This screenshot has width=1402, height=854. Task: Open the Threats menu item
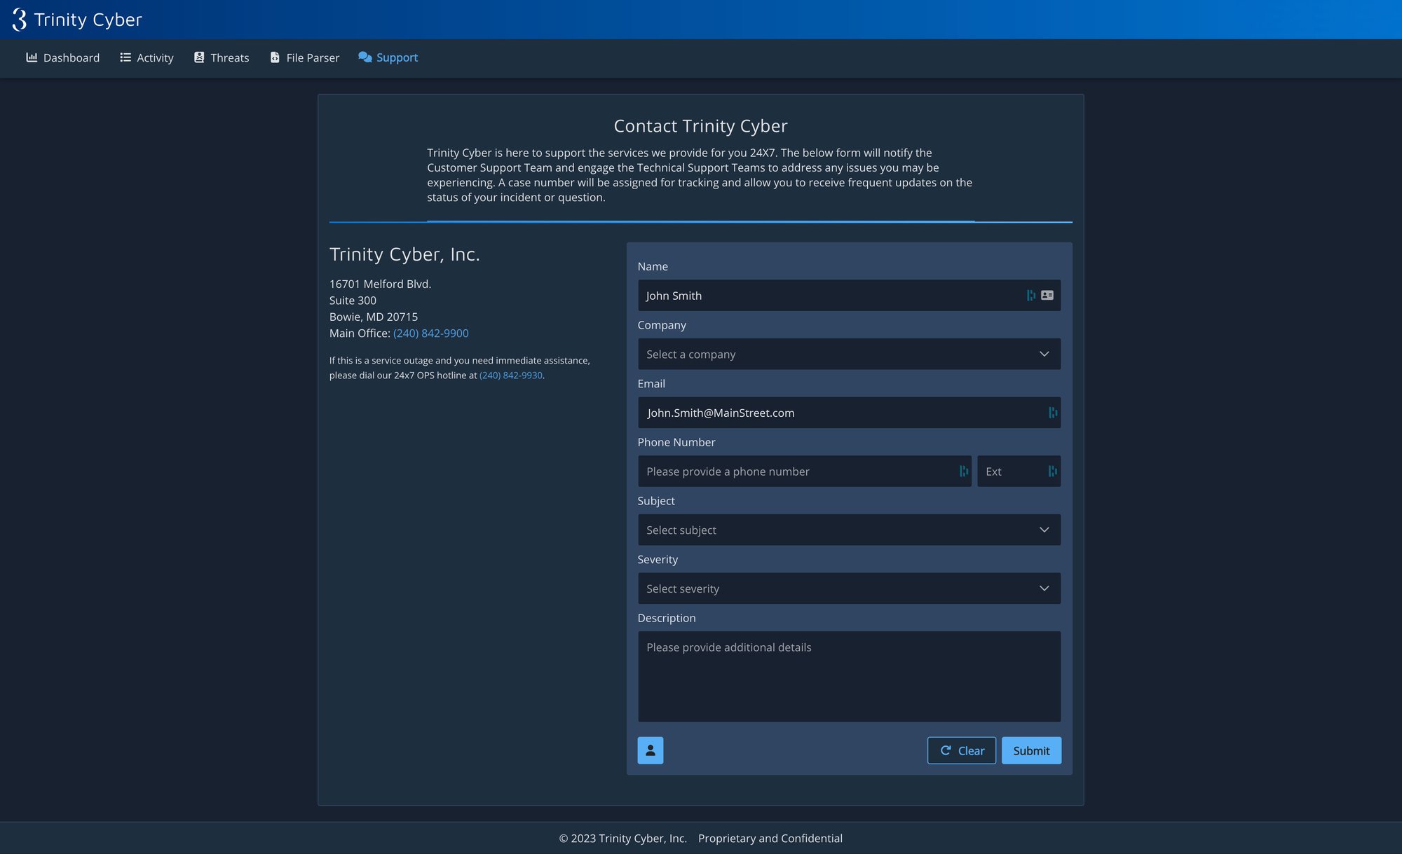(x=222, y=57)
